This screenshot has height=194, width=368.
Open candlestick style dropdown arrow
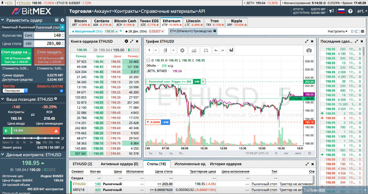173,50
